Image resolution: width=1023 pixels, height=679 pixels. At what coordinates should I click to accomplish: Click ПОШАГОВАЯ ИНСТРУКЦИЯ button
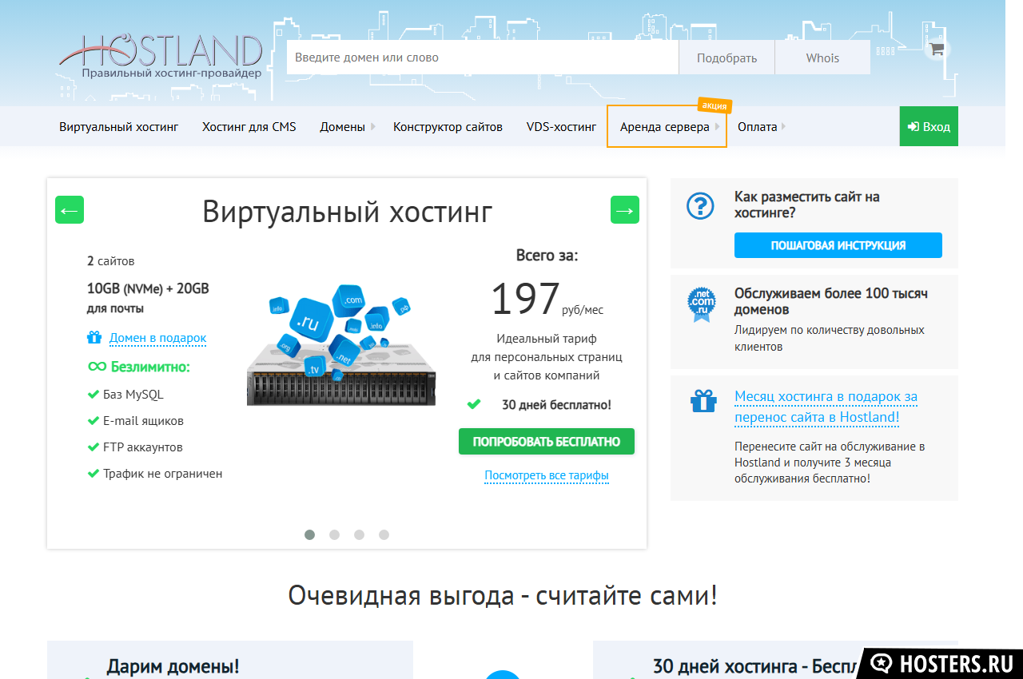point(838,245)
